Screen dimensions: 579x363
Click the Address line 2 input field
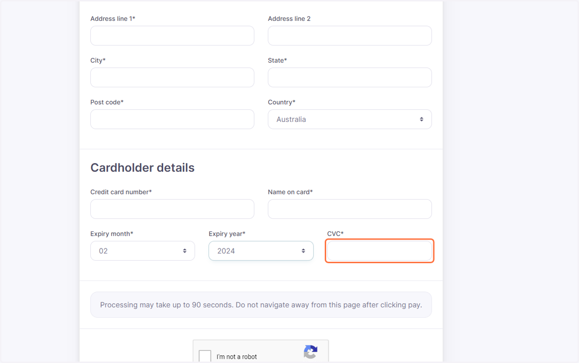click(x=350, y=36)
